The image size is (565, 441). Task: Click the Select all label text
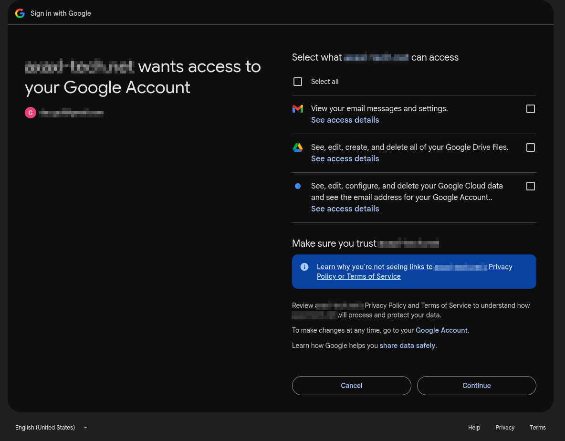coord(324,82)
